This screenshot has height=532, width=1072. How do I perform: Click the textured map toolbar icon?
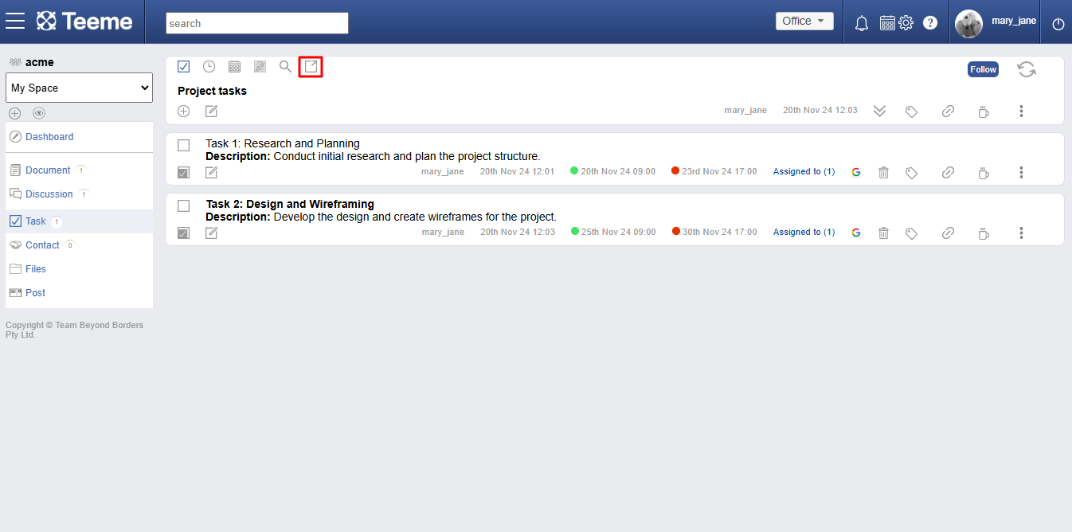pyautogui.click(x=260, y=67)
